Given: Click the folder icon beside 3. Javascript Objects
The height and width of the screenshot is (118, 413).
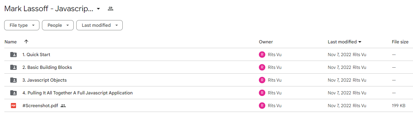Looking at the screenshot, I should [13, 80].
